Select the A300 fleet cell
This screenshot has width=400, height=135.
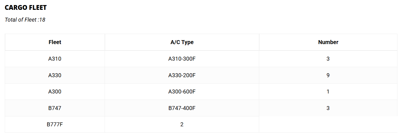click(x=55, y=91)
